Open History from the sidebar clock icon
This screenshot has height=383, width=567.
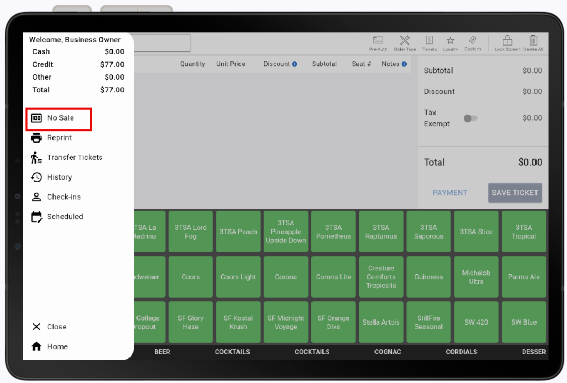coord(36,177)
